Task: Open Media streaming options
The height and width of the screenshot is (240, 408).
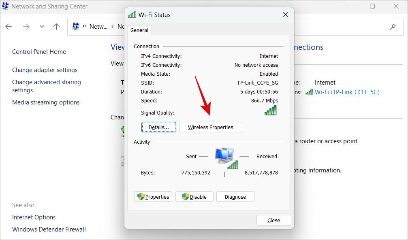Action: (x=46, y=102)
